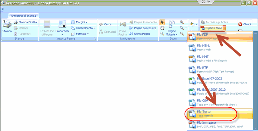Click the Segnalibri bookmarks button
258x131 pixels.
coord(107,32)
